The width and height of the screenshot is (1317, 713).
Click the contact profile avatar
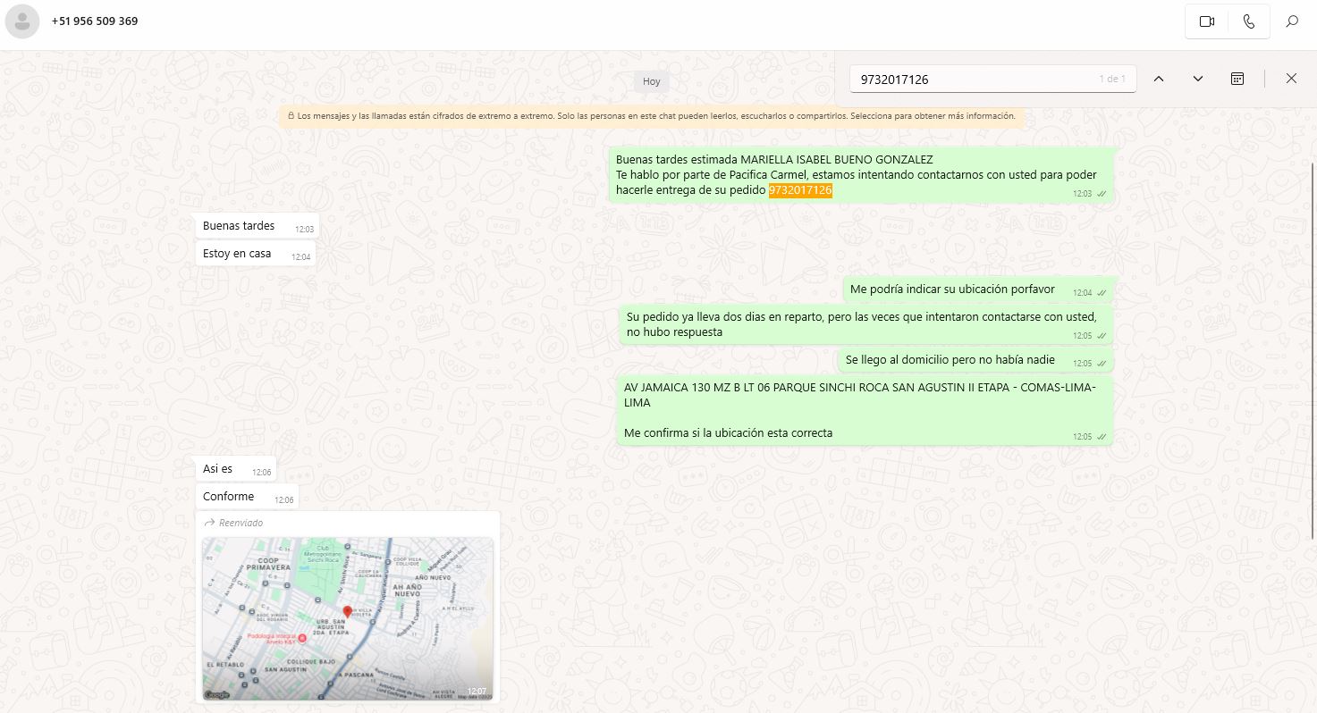(x=22, y=21)
